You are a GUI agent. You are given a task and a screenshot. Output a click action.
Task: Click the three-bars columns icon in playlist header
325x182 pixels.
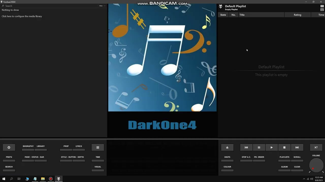pyautogui.click(x=322, y=6)
